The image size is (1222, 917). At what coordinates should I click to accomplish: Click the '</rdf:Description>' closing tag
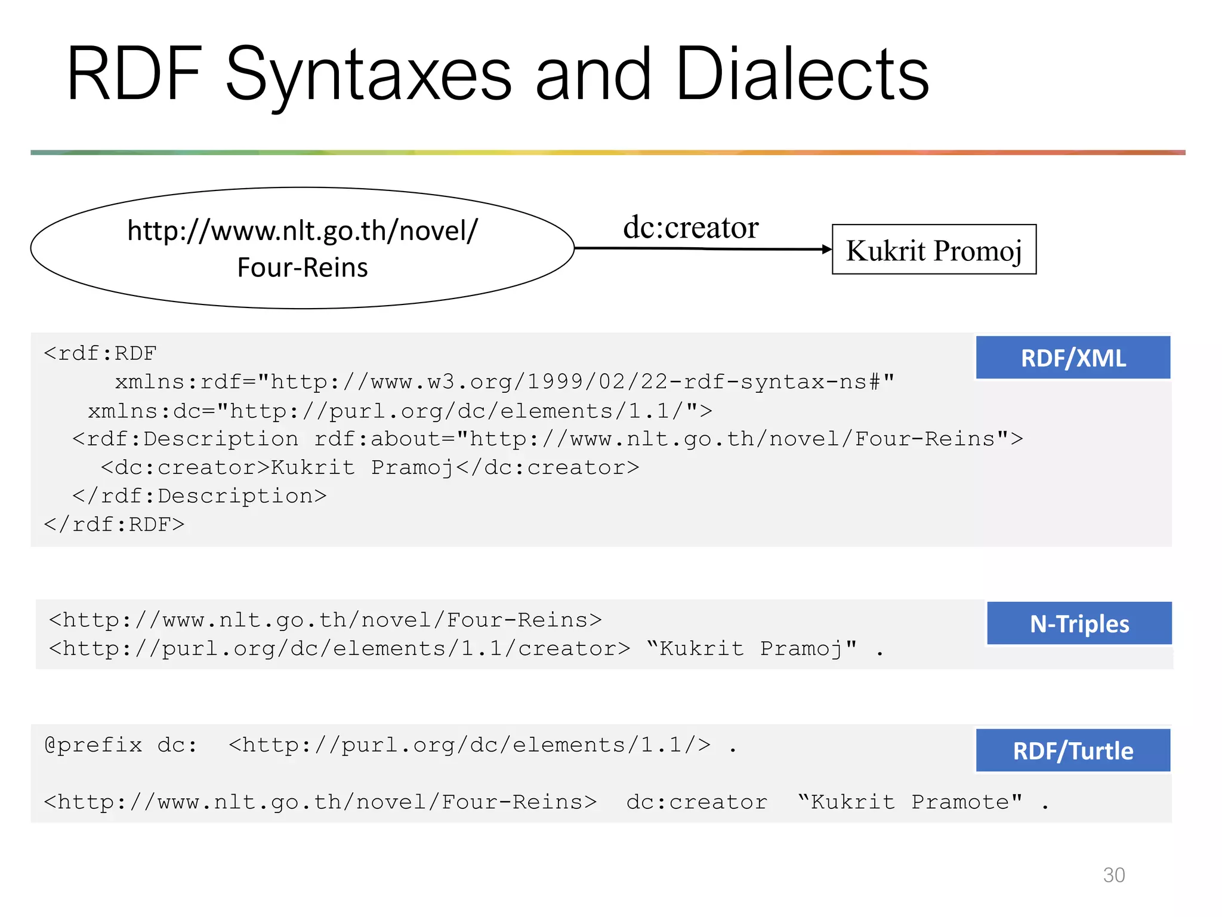[x=199, y=496]
